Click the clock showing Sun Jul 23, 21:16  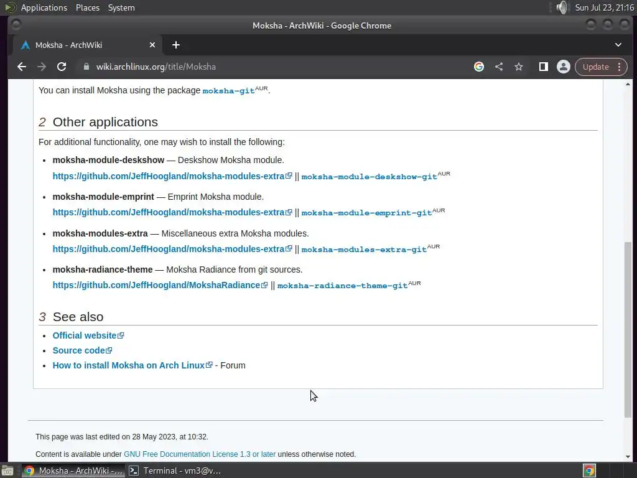tap(604, 7)
